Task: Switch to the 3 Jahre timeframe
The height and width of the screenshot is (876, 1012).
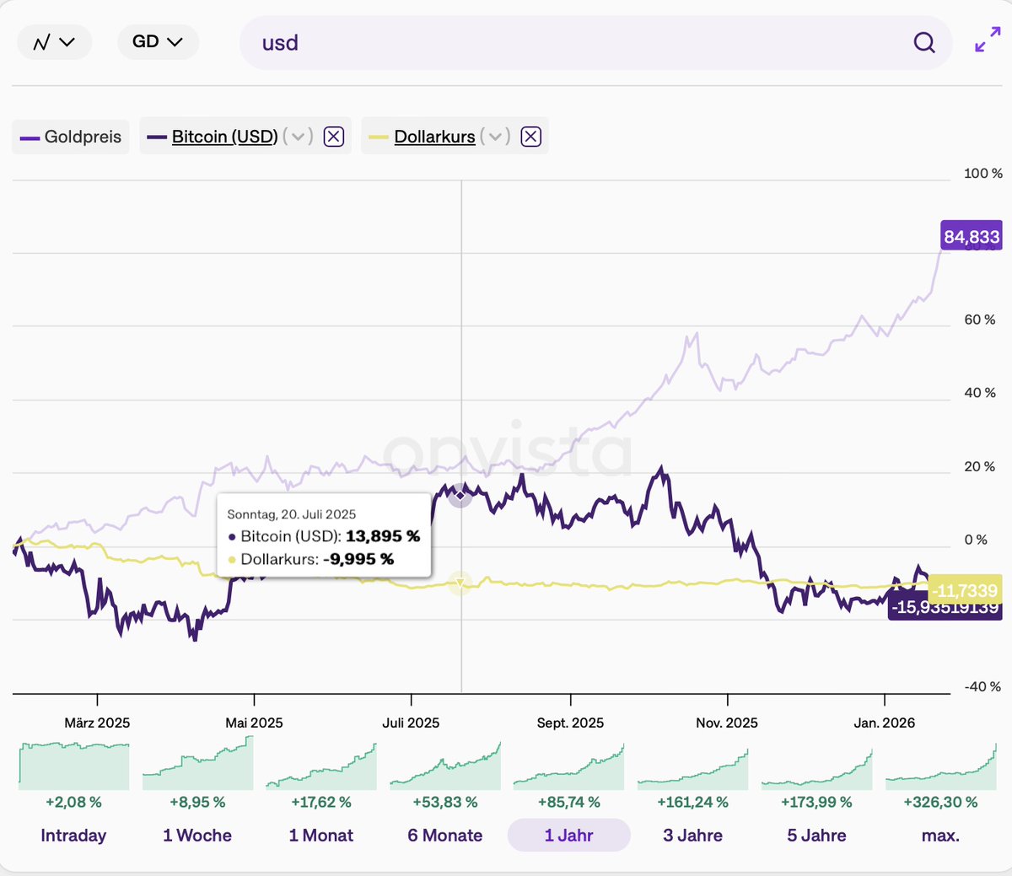Action: (x=692, y=835)
